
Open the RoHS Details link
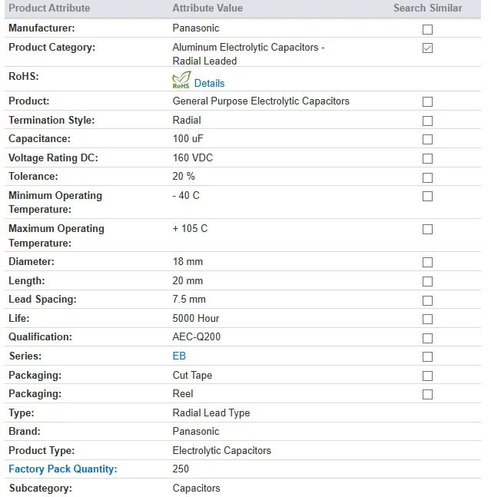[x=209, y=84]
